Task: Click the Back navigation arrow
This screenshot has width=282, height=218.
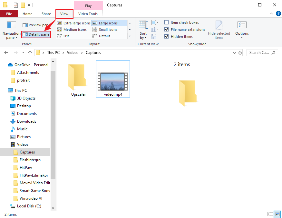Action: (x=6, y=52)
